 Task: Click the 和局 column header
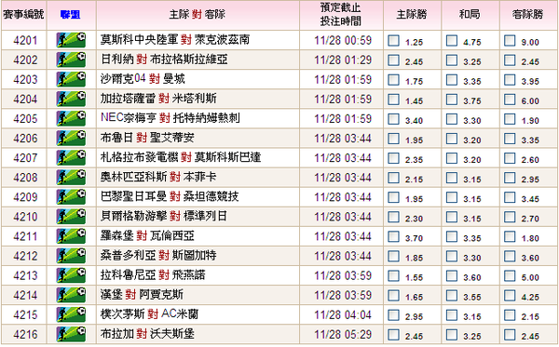tap(470, 14)
